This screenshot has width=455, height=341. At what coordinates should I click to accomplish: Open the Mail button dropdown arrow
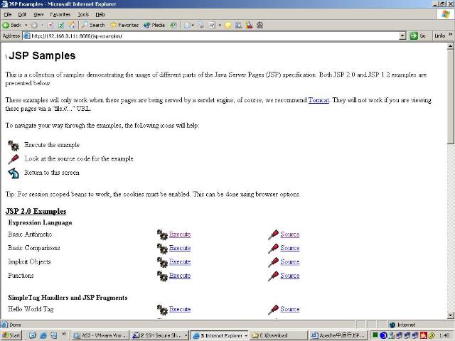(x=193, y=26)
